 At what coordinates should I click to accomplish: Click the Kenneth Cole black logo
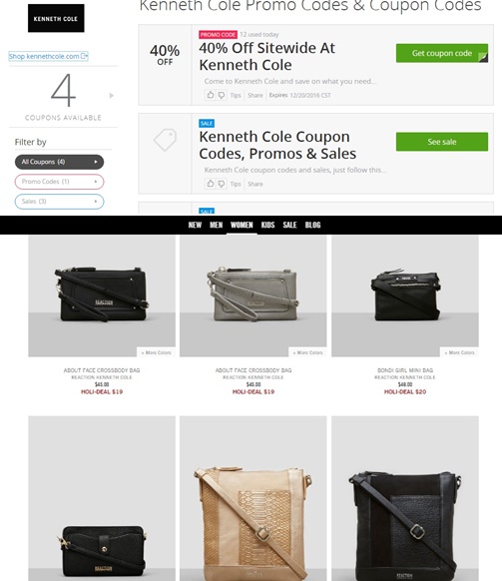(x=56, y=18)
